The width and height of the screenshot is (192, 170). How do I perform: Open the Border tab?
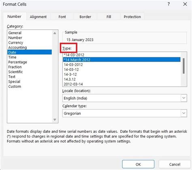(x=85, y=17)
